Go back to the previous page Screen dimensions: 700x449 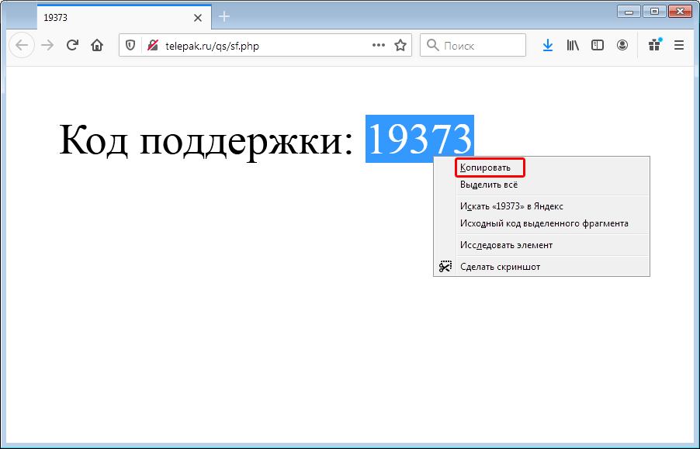22,45
